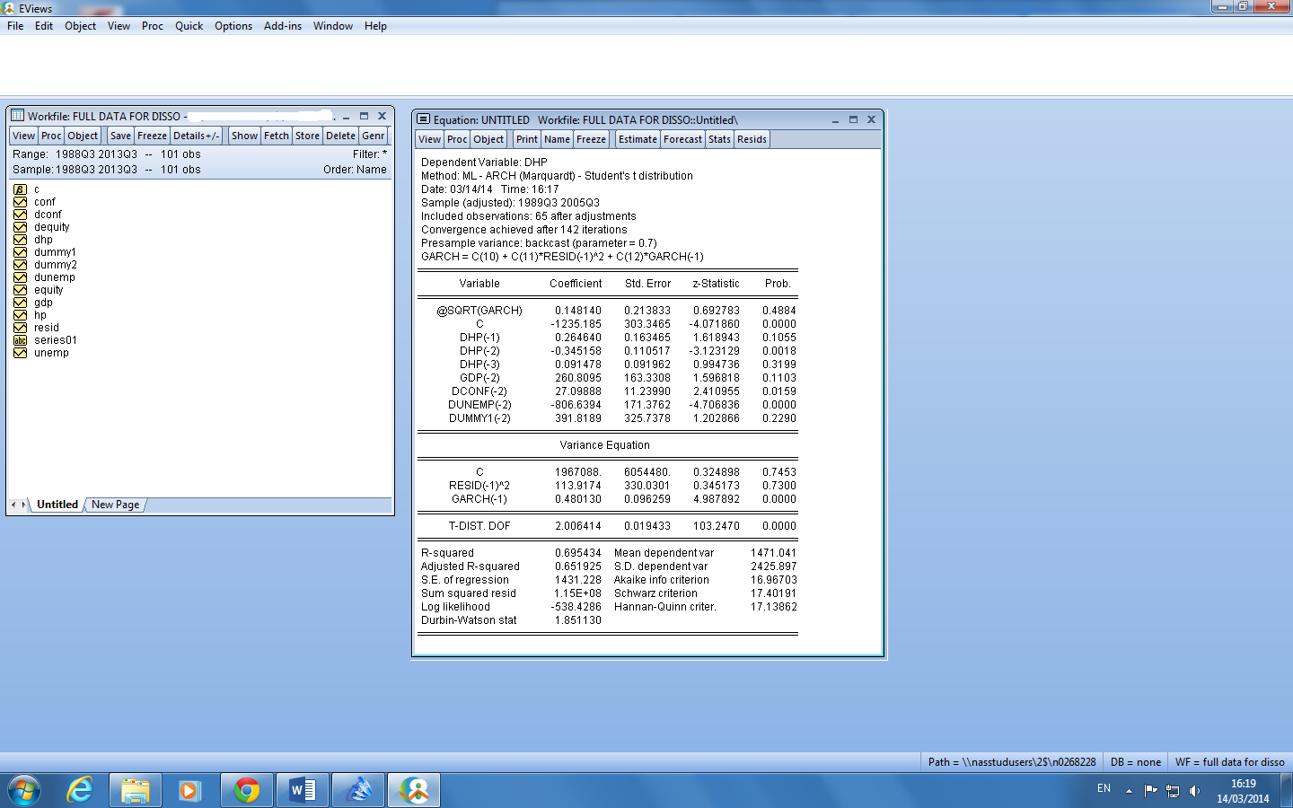This screenshot has width=1293, height=808.
Task: Click Print in the Equation toolbar
Action: pyautogui.click(x=527, y=139)
